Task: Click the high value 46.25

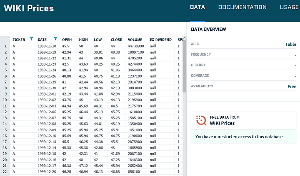Action: 83,142
